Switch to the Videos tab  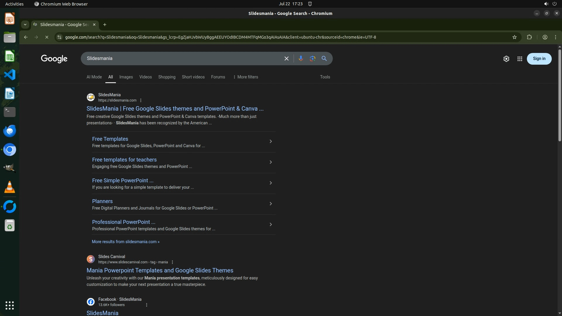(145, 77)
